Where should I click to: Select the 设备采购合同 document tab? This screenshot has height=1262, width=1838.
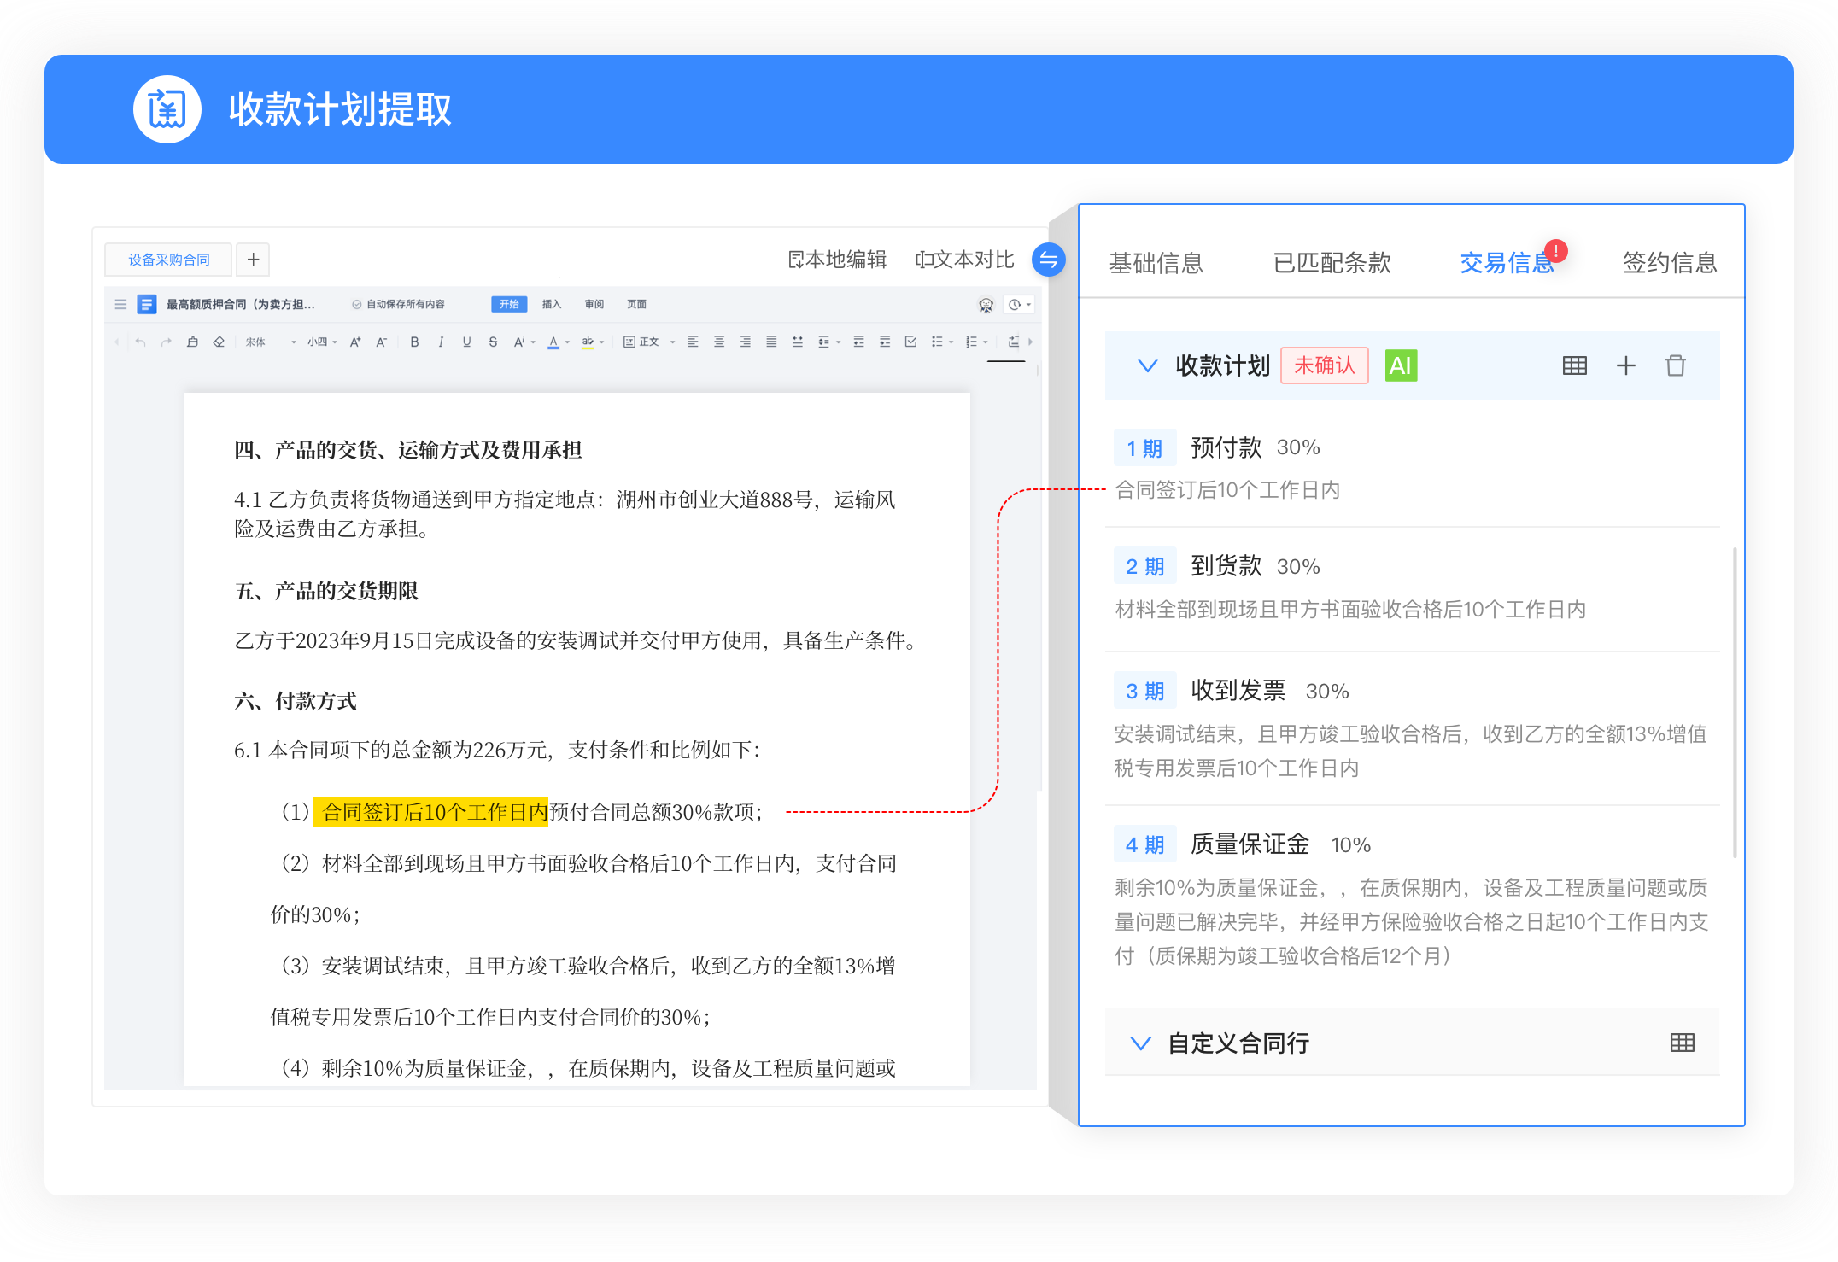tap(168, 260)
